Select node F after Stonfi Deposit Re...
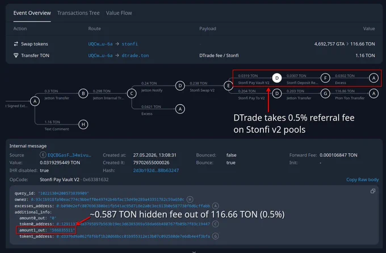The height and width of the screenshot is (253, 386). point(325,78)
